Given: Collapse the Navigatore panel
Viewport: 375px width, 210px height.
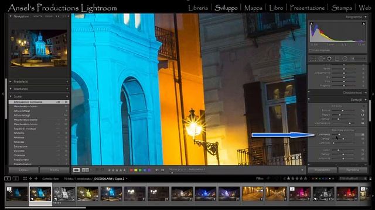Looking at the screenshot, I should point(11,16).
